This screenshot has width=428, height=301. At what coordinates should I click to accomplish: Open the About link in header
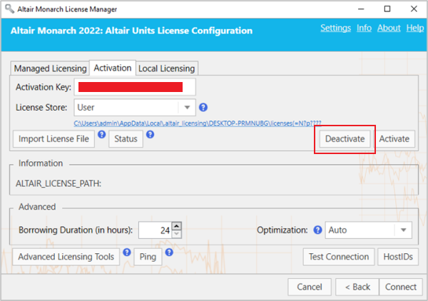click(389, 28)
